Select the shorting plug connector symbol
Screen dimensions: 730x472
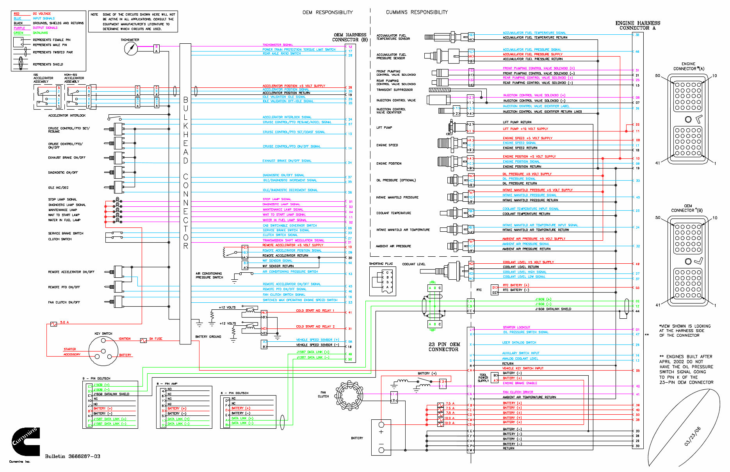(x=383, y=280)
